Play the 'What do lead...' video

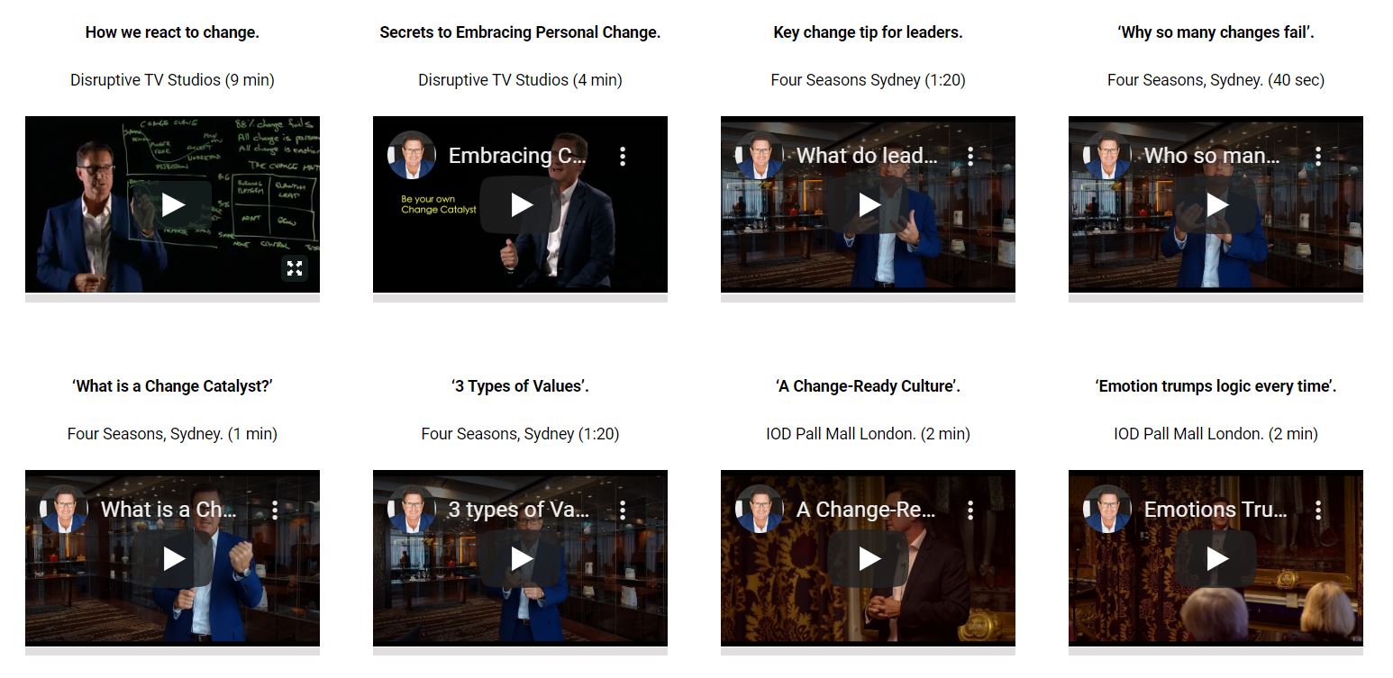point(869,204)
